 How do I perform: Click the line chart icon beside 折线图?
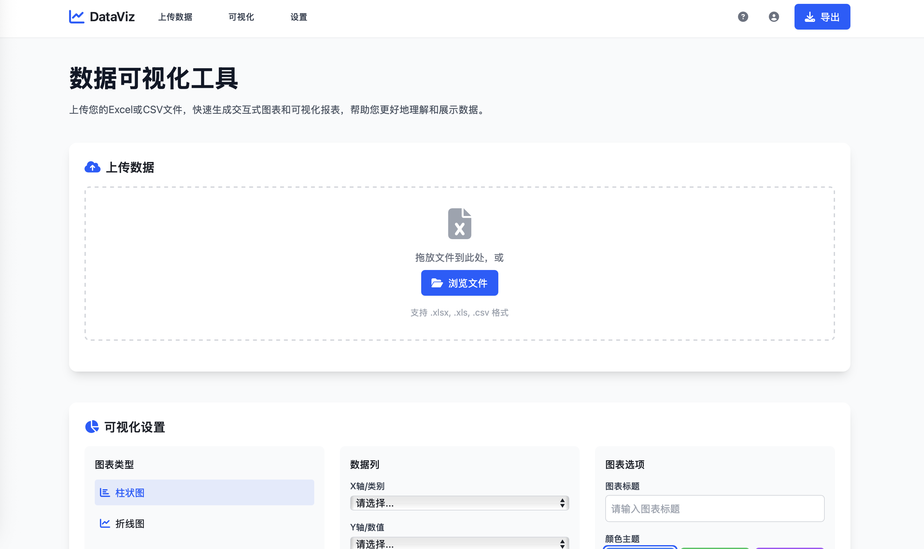click(105, 523)
